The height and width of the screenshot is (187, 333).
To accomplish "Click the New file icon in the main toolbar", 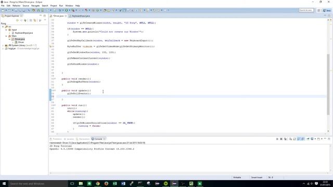I will 3,10.
